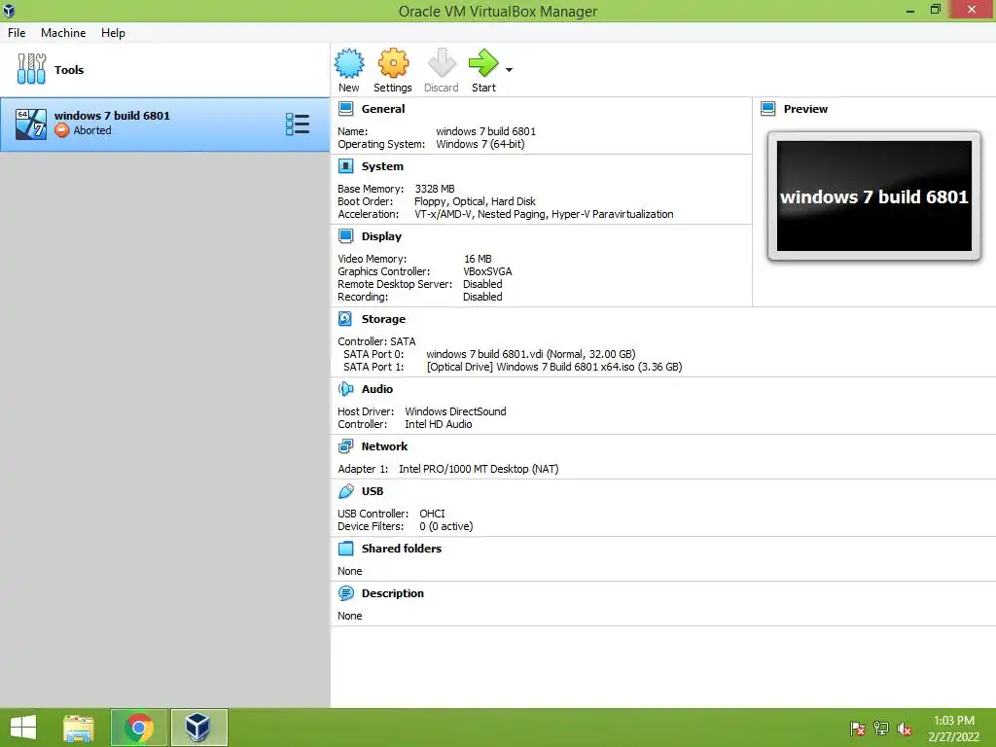
Task: Open the USB settings heading link
Action: click(373, 491)
